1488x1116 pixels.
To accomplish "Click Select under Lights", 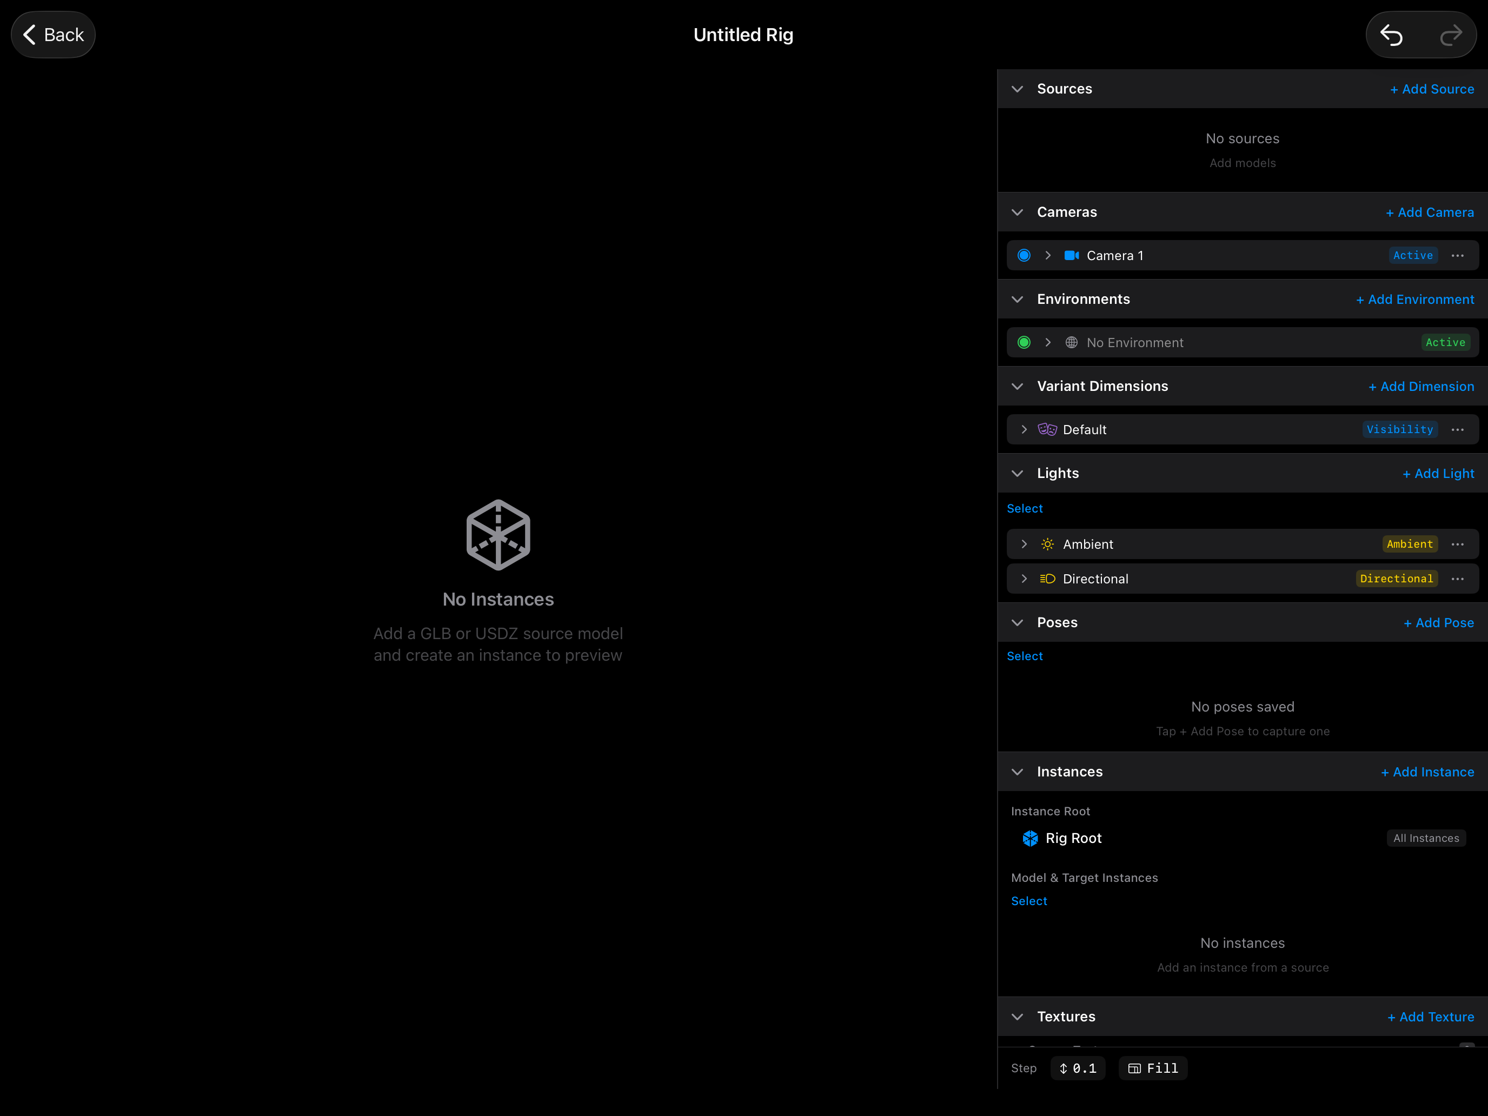I will [x=1025, y=509].
